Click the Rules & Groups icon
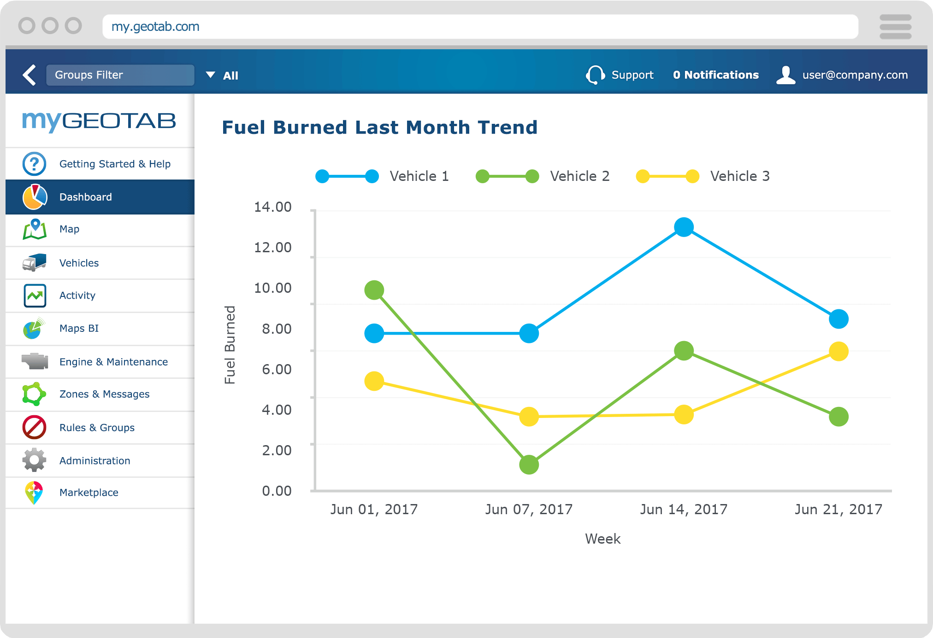The width and height of the screenshot is (933, 638). click(x=34, y=427)
